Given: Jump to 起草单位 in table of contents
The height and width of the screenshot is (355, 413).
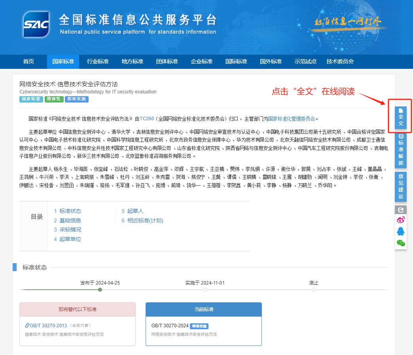Looking at the screenshot, I should 68,239.
